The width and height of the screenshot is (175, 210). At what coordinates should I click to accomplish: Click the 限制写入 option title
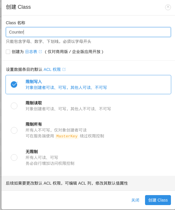[34, 82]
